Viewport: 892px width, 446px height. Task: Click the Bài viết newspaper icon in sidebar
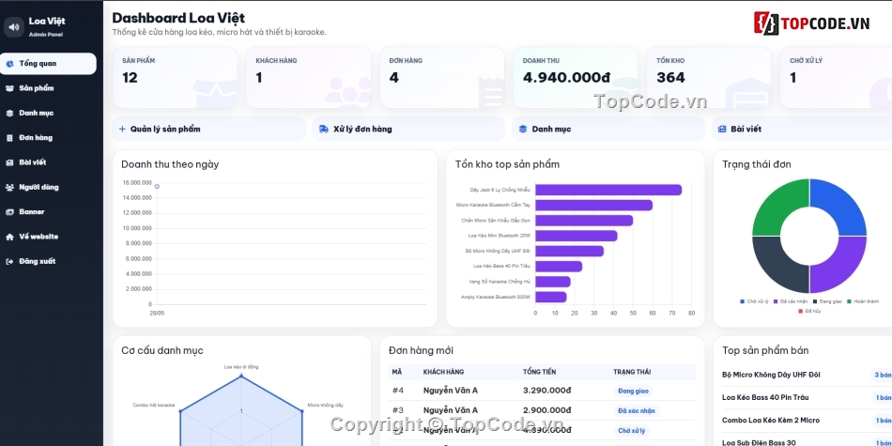tap(9, 162)
